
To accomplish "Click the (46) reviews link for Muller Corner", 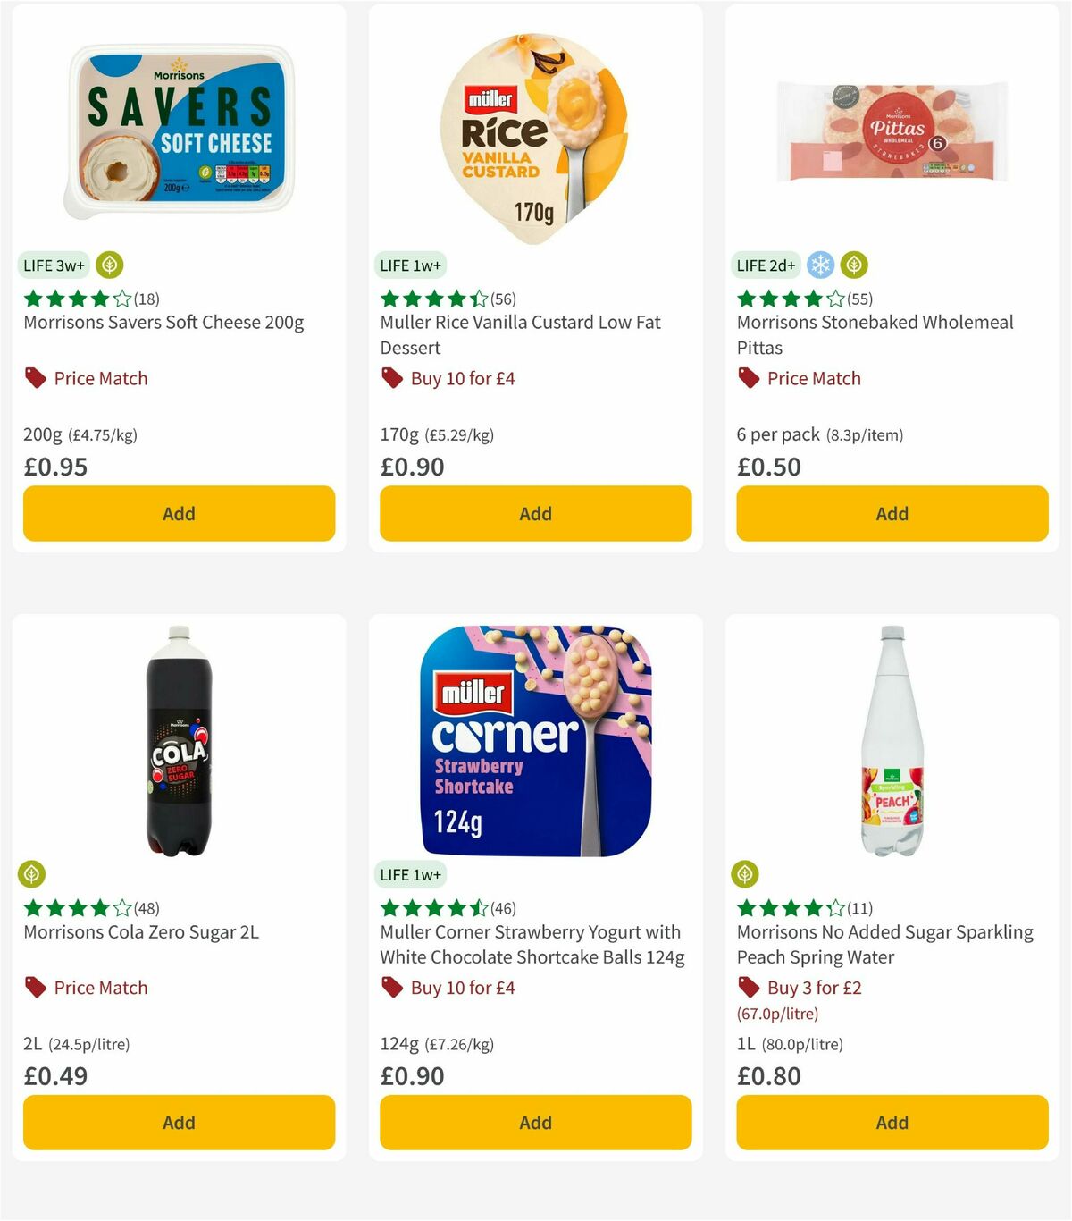I will click(x=501, y=908).
